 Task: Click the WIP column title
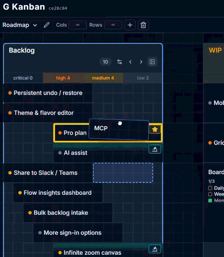click(x=215, y=50)
